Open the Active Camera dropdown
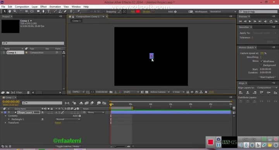Viewport: 279px width, 150px height. pyautogui.click(x=160, y=92)
